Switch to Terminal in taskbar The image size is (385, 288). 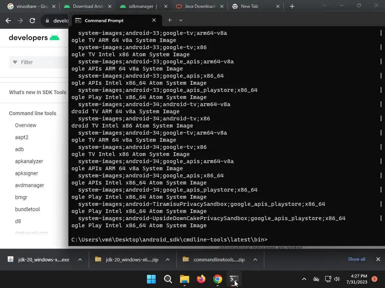(234, 279)
